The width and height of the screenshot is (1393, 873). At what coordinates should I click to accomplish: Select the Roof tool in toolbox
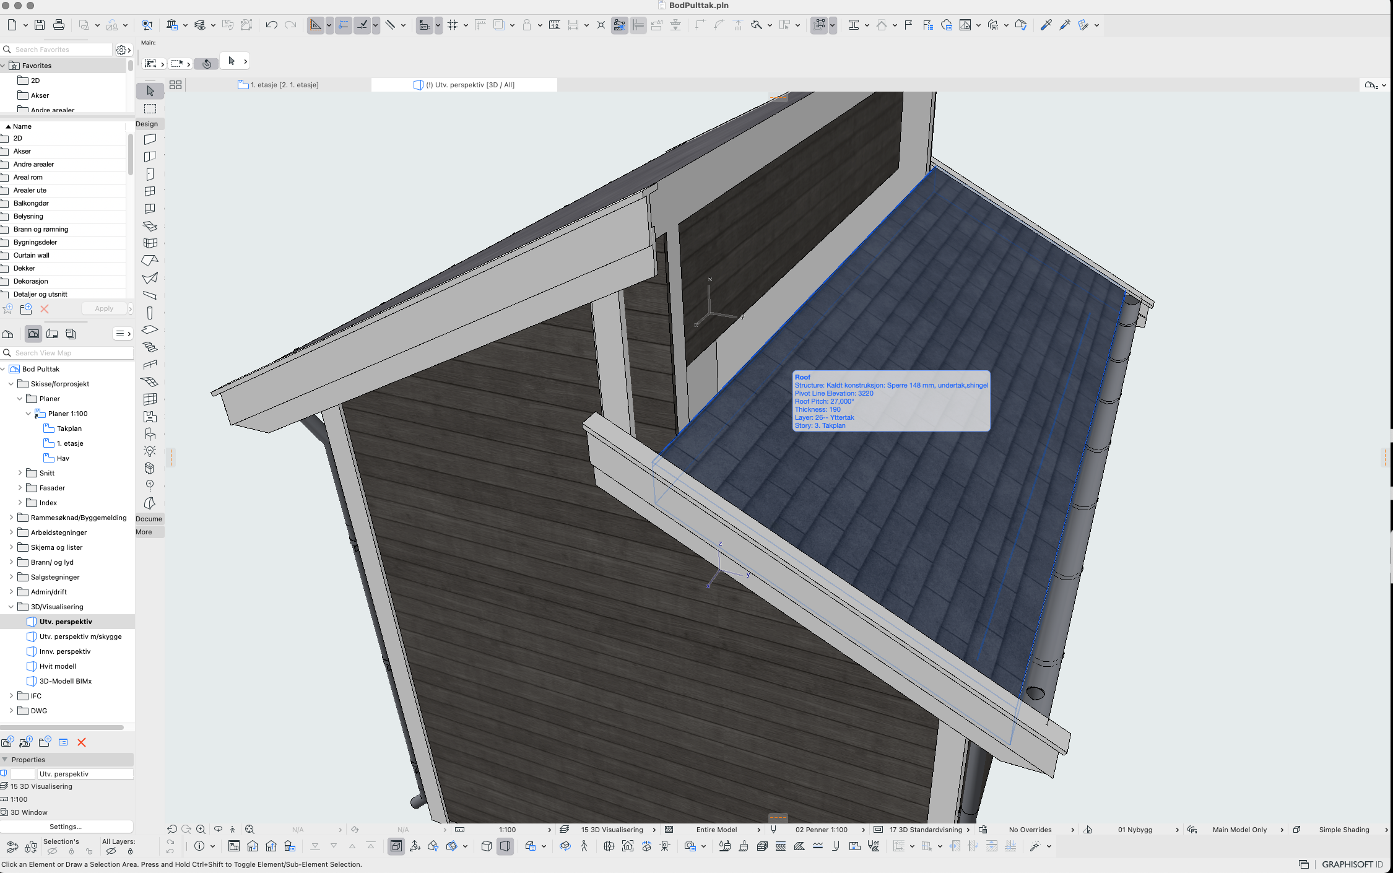150,261
